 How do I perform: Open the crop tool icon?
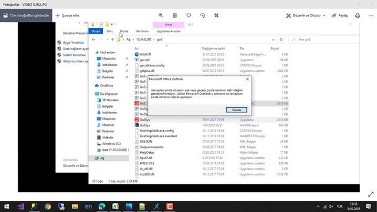tap(216, 15)
